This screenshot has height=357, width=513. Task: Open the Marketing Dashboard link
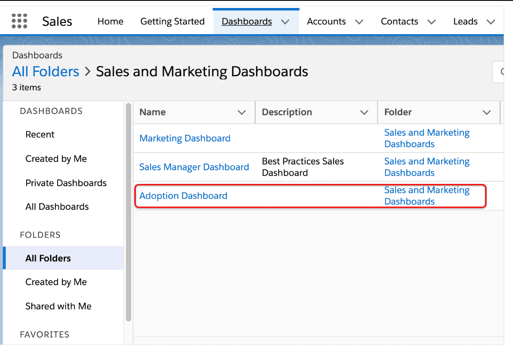point(185,138)
